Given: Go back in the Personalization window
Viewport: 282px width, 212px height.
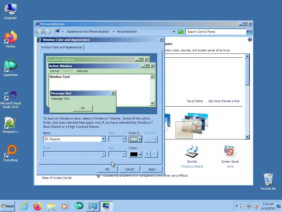Looking at the screenshot, I should pos(39,32).
